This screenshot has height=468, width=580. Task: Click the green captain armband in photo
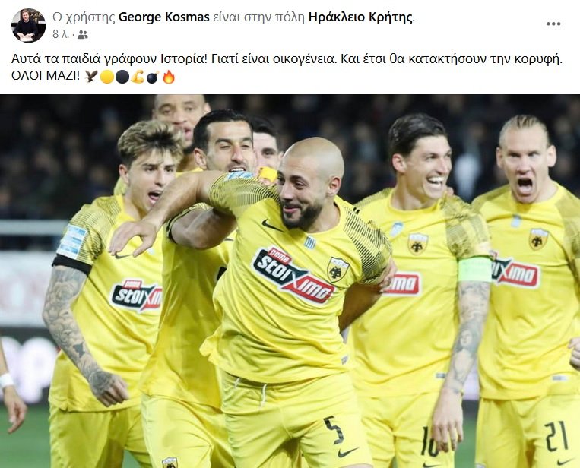474,270
